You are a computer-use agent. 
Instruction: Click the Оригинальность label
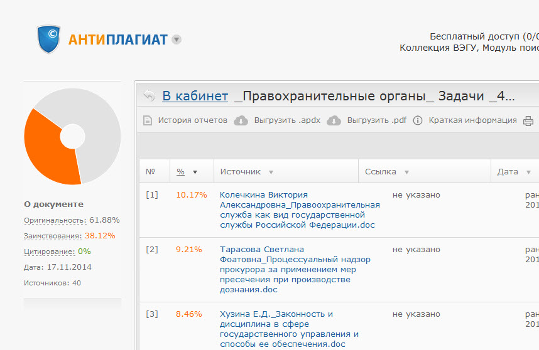pyautogui.click(x=55, y=220)
